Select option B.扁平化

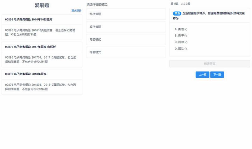click(x=181, y=36)
